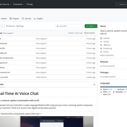Open the branch selector dropdown
The height and width of the screenshot is (127, 127).
[2, 26]
